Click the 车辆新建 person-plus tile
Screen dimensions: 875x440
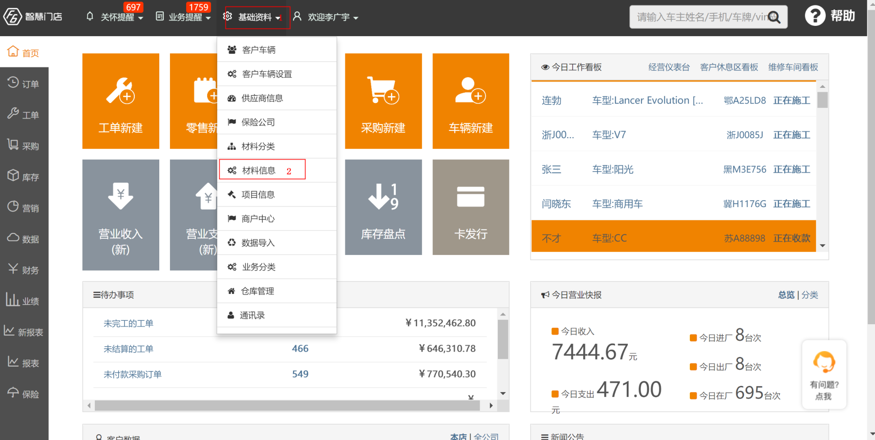coord(470,101)
